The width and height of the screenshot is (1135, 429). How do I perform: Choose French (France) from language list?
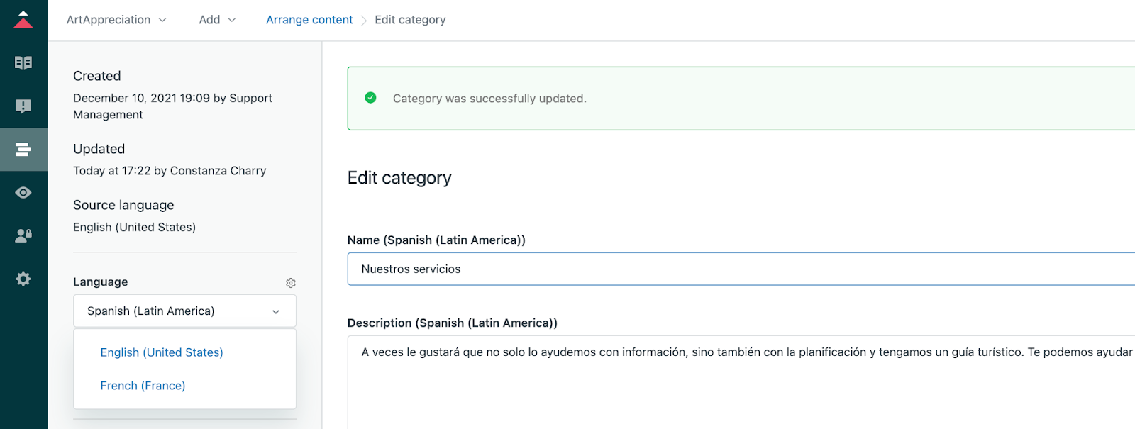143,386
